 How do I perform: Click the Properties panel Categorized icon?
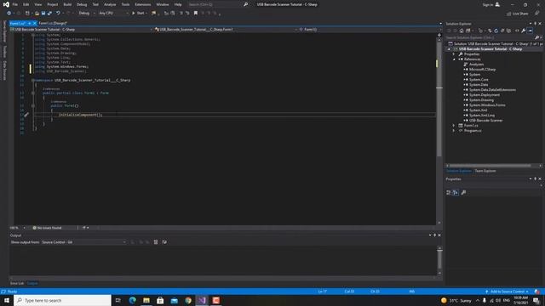(x=449, y=193)
